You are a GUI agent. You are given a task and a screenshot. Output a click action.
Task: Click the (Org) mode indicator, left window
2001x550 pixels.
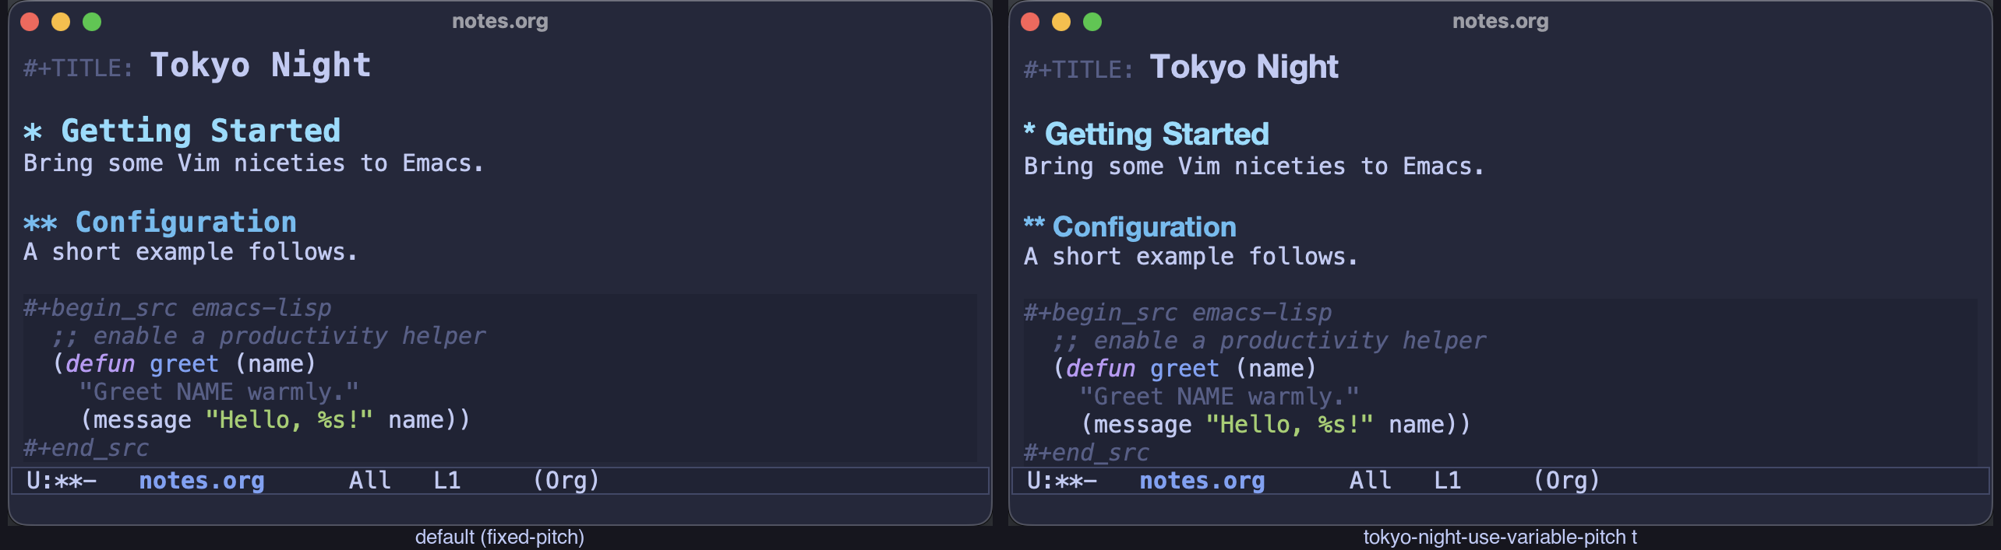(566, 481)
